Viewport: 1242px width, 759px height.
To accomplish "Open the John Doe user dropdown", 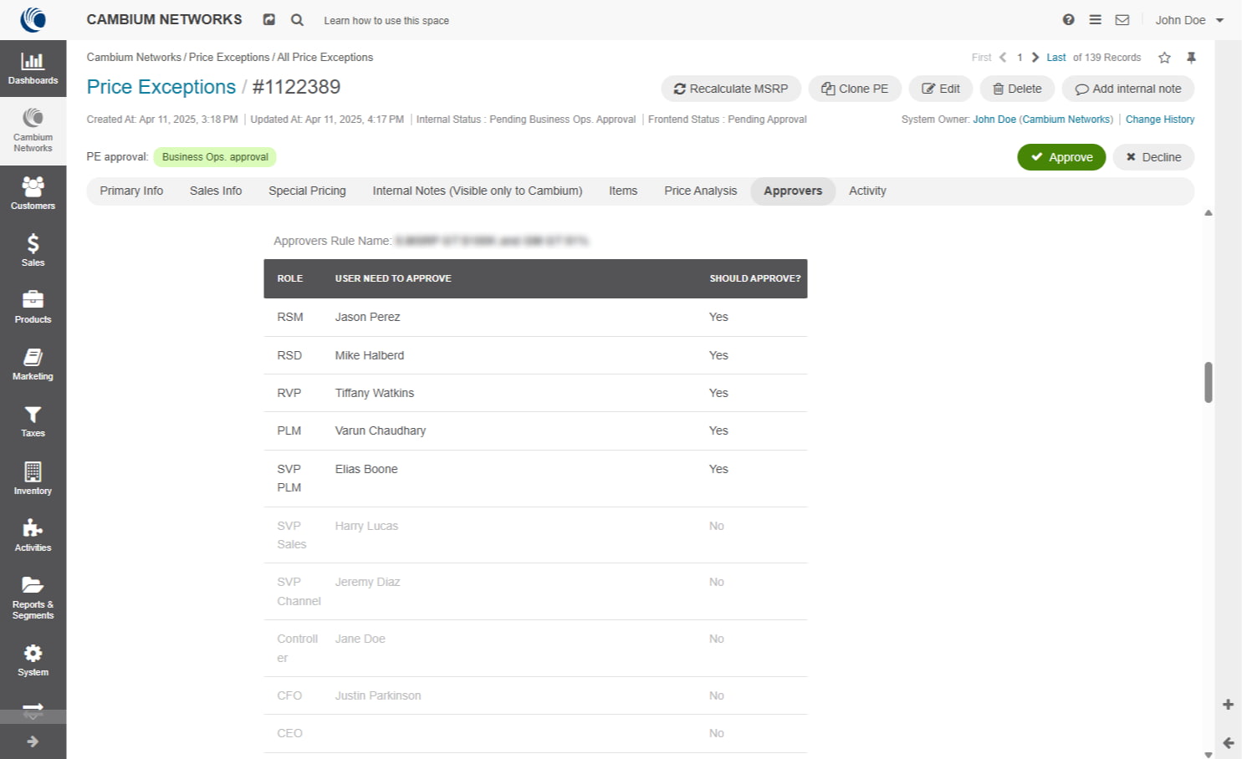I will [x=1189, y=20].
